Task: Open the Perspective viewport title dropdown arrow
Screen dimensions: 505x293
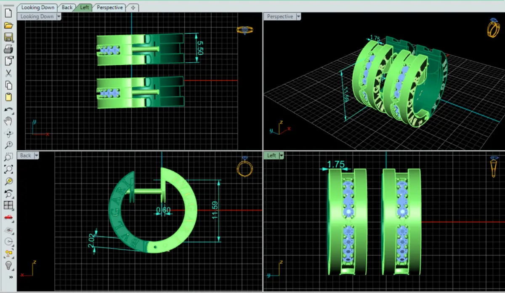Action: [298, 16]
